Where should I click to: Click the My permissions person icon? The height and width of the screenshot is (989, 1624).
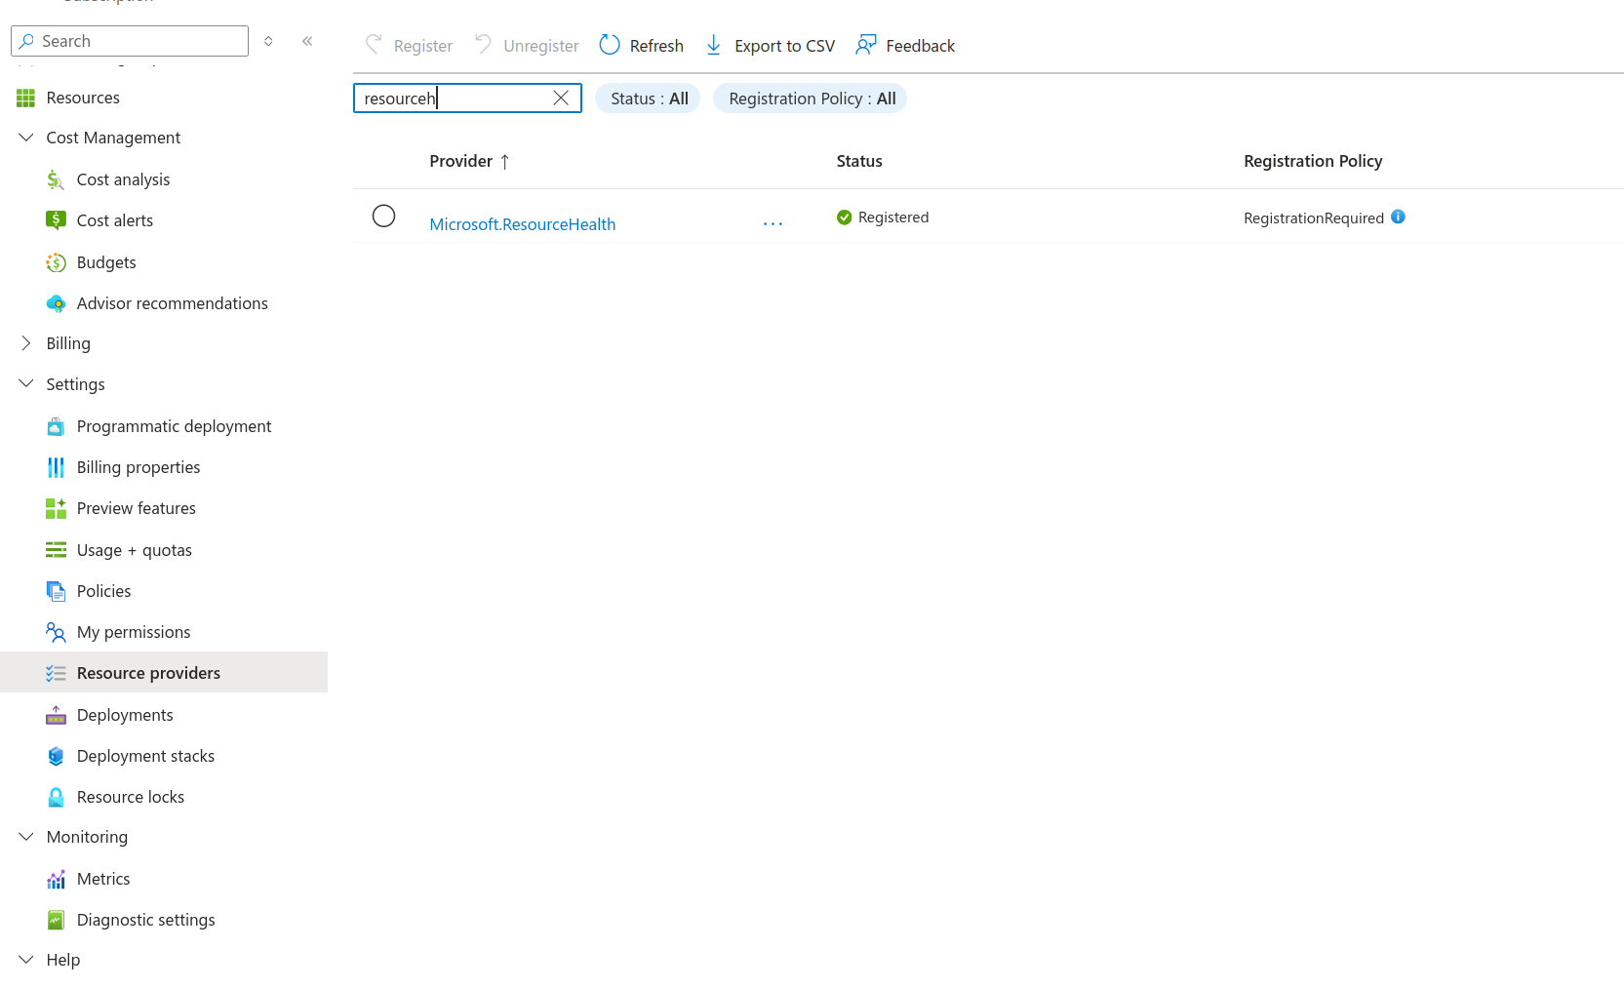(x=56, y=632)
